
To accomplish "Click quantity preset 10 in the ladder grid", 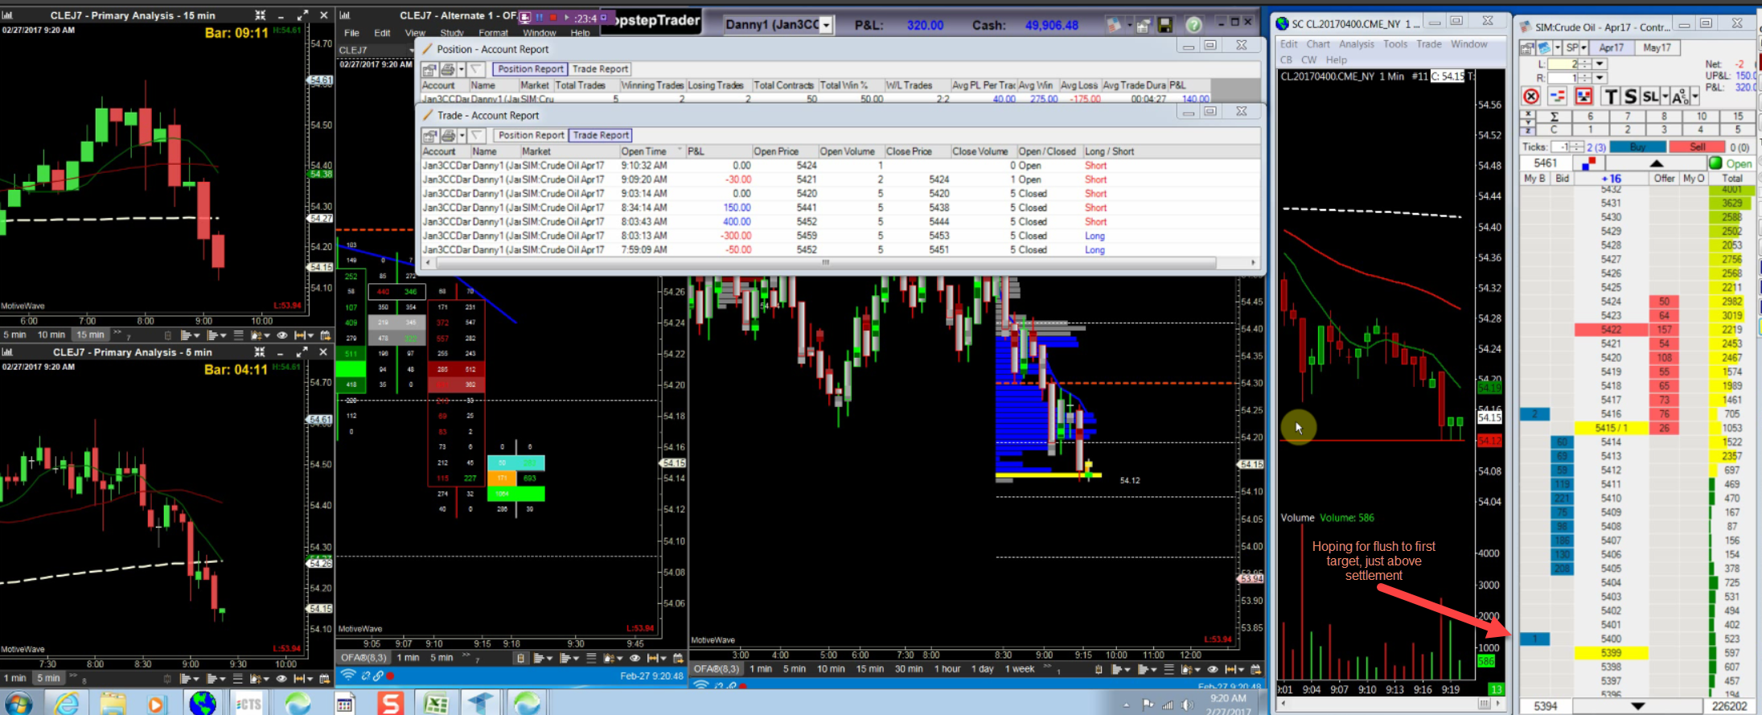I will [x=1701, y=117].
